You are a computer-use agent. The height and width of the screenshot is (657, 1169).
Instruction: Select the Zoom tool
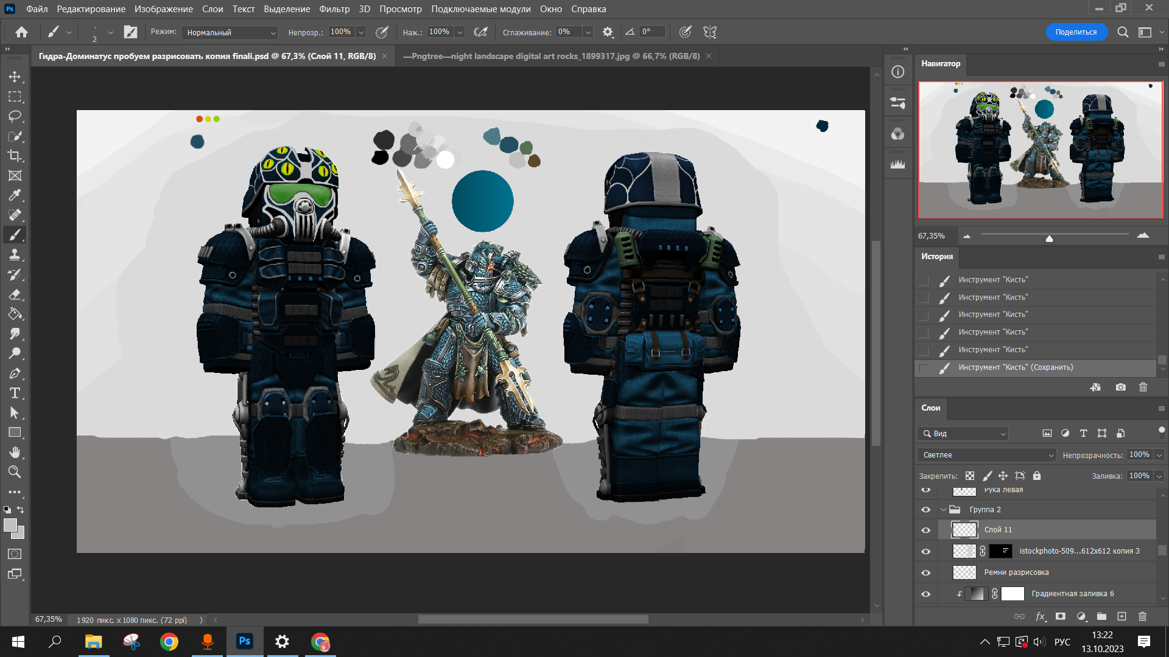(x=15, y=472)
